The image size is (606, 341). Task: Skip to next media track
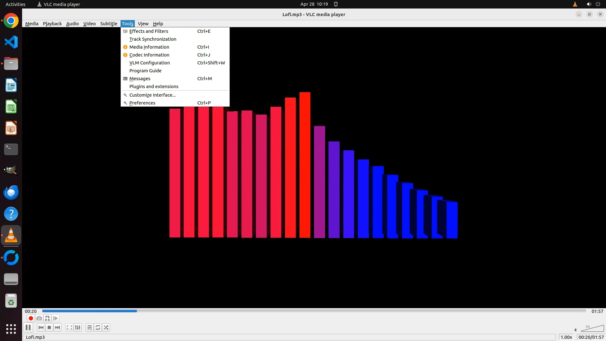click(57, 327)
